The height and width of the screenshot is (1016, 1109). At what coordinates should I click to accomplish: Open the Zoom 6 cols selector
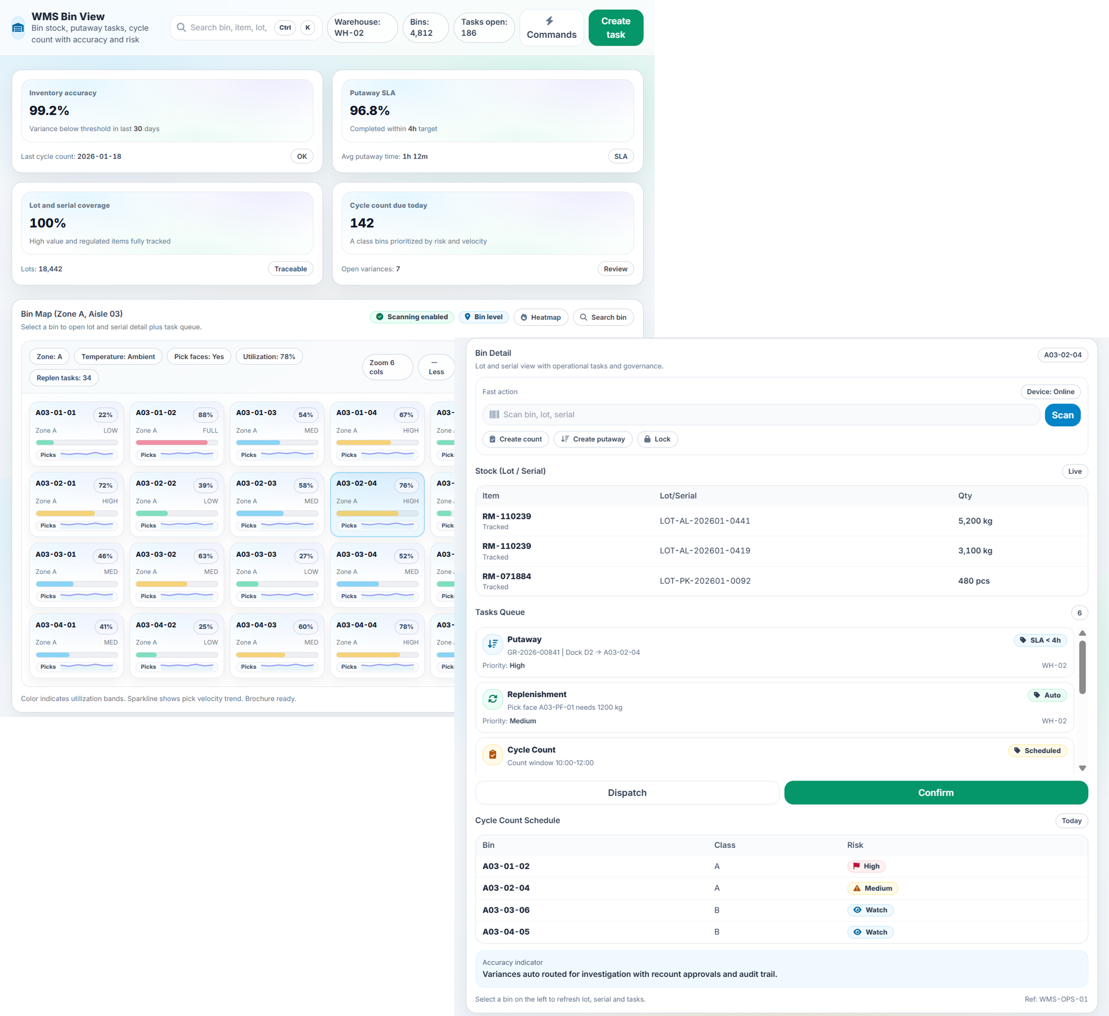[387, 367]
